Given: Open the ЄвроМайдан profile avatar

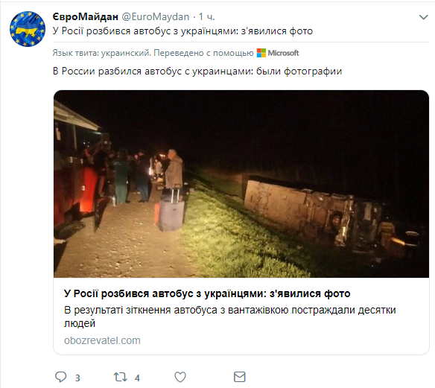Looking at the screenshot, I should click(27, 29).
